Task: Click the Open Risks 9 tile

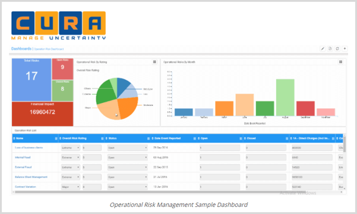Action: click(x=62, y=69)
